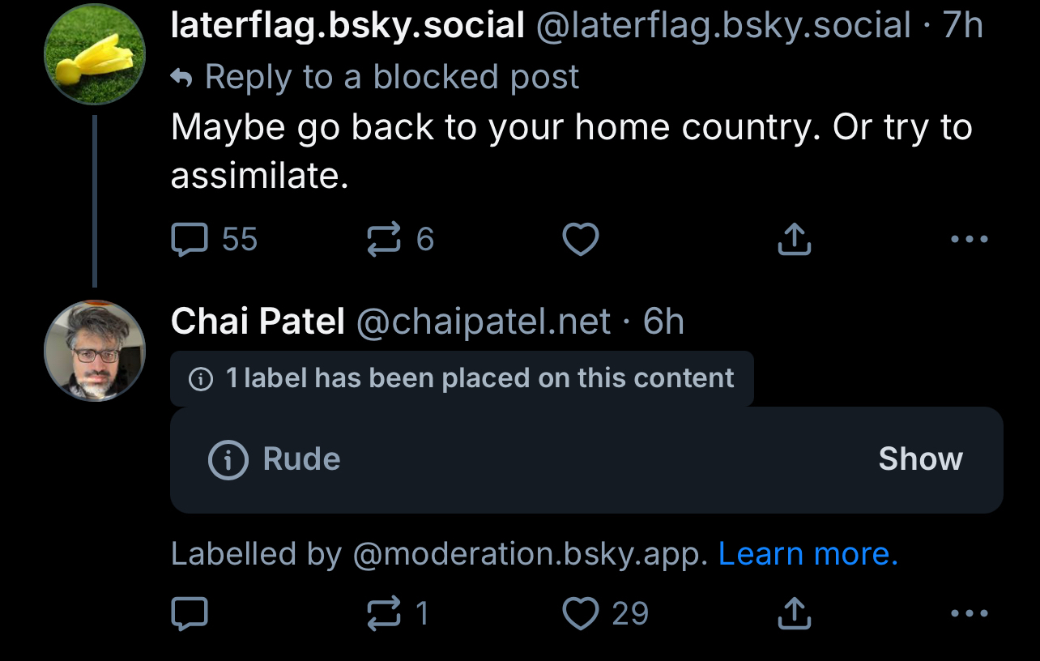Click the Learn more link
Image resolution: width=1040 pixels, height=661 pixels.
[x=808, y=554]
